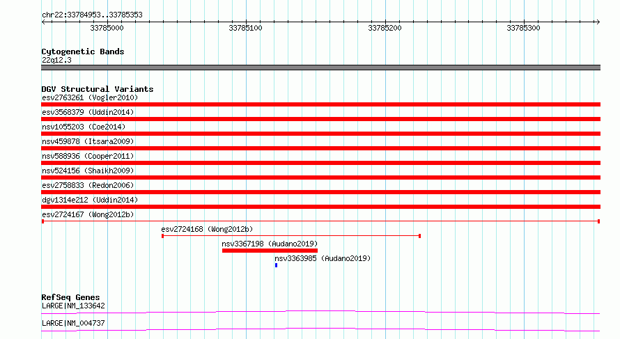Click the red bar under dgv1314e212
Viewport: 620px width, 339px height.
click(x=320, y=207)
